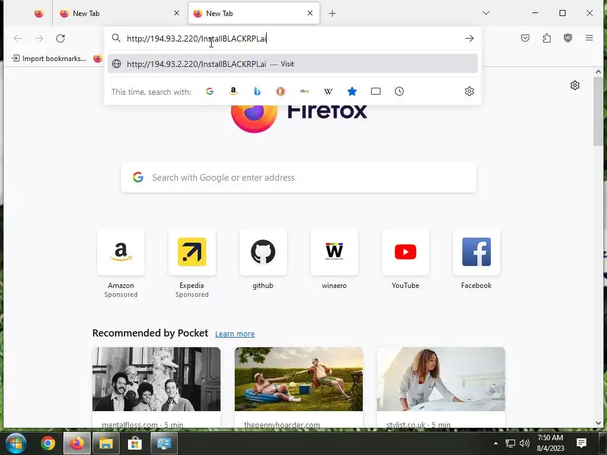Click the scrollbar down arrow

tap(598, 423)
